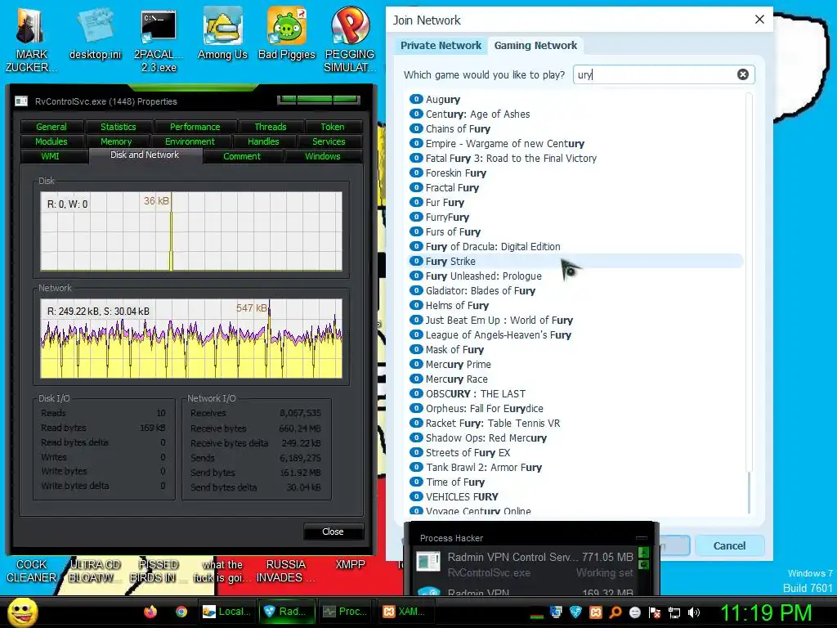Click the game list vertical scrollbar
The image size is (837, 628).
tap(749, 304)
